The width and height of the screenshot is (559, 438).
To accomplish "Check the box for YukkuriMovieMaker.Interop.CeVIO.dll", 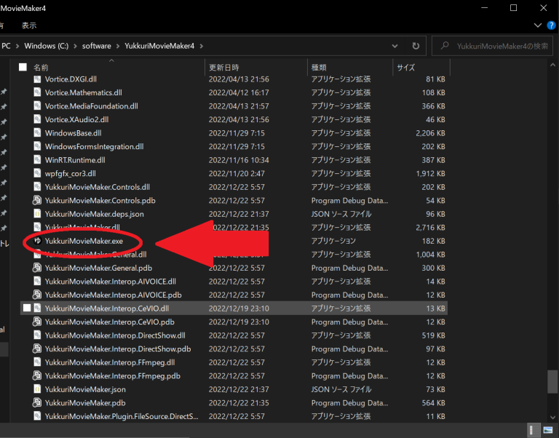I will tap(27, 308).
